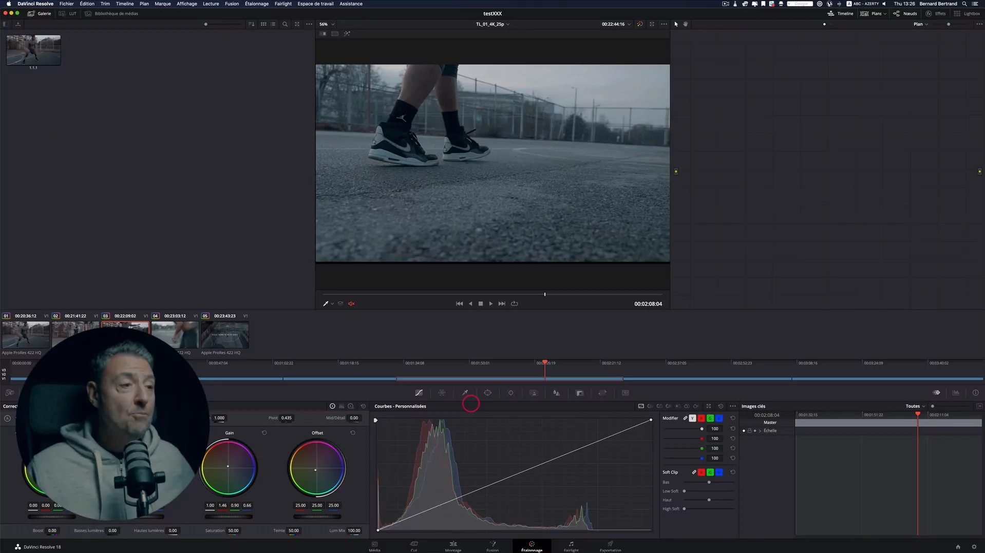Open the Plan node graph dropdown

pyautogui.click(x=921, y=24)
